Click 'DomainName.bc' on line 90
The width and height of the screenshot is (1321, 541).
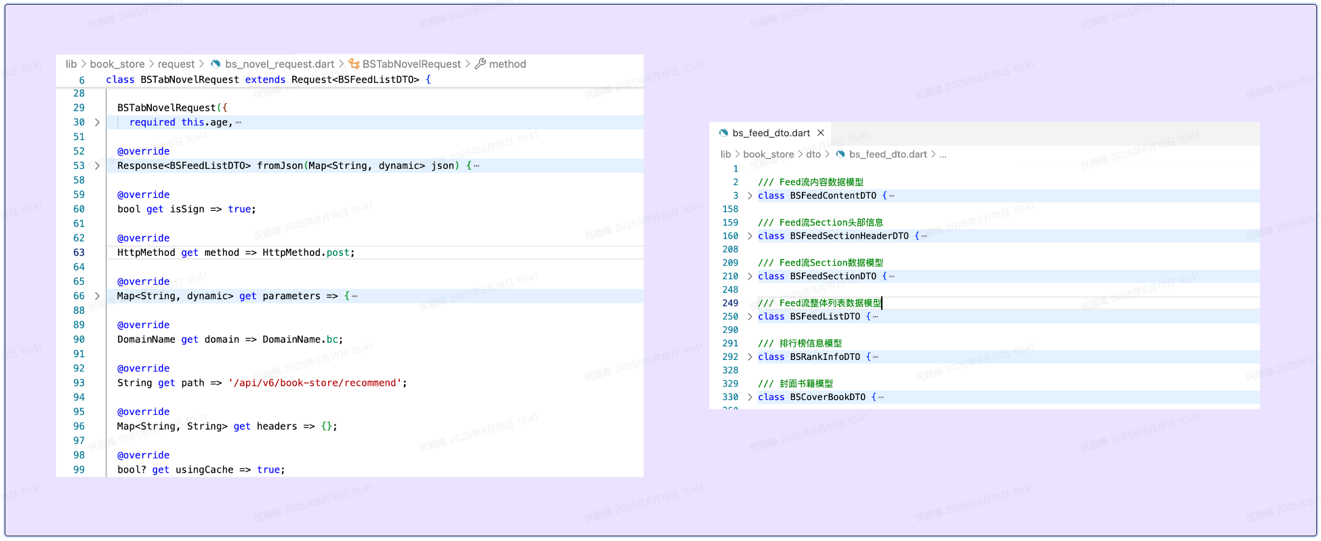(x=300, y=340)
